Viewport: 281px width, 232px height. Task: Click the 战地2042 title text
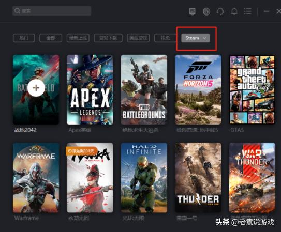[x=25, y=130]
